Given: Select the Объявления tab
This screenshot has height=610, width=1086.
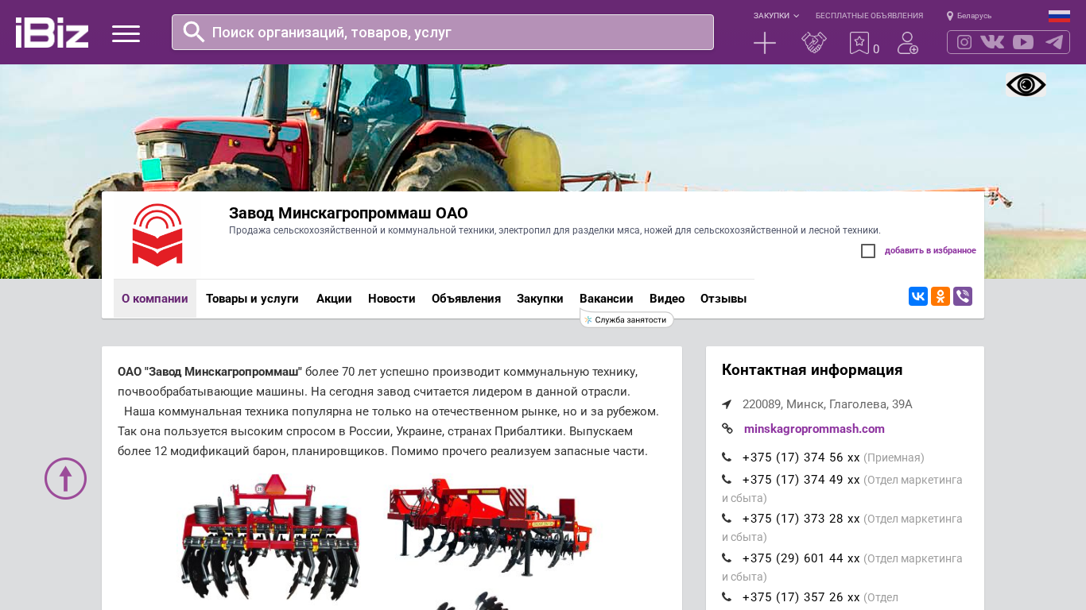Looking at the screenshot, I should point(466,299).
